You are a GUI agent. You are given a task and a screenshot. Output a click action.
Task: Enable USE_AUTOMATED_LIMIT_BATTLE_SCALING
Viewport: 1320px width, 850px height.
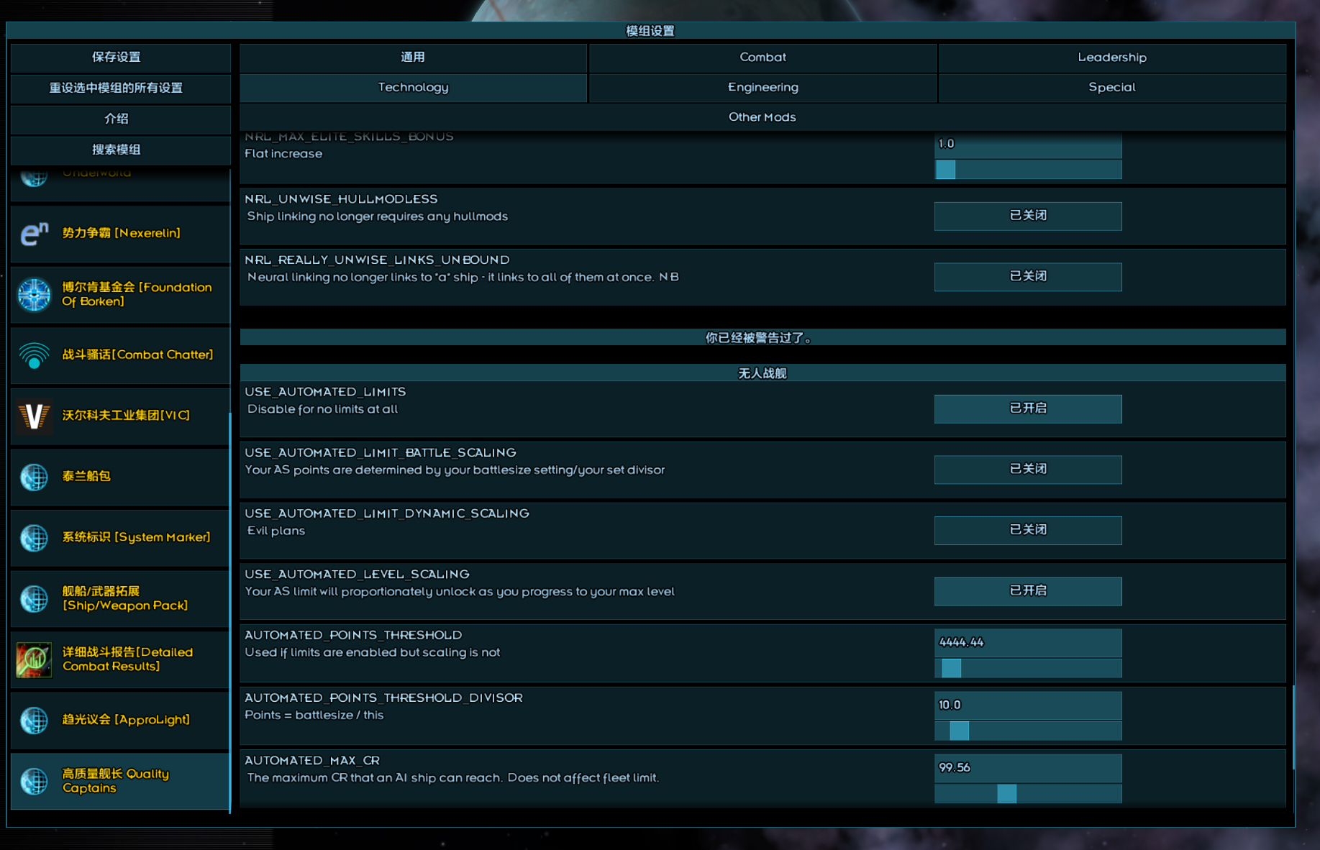(x=1027, y=469)
